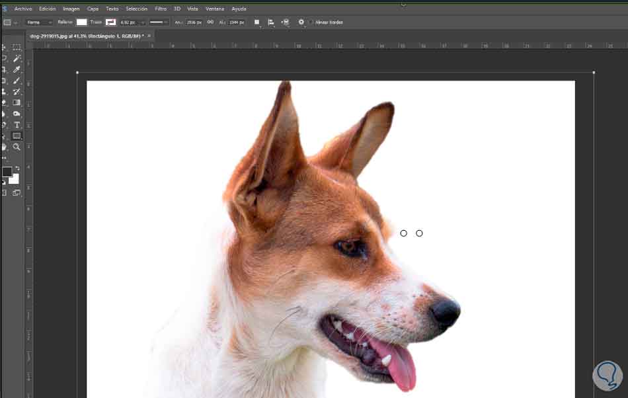Select the Rectangle shape tool
Image resolution: width=628 pixels, height=398 pixels.
[x=17, y=136]
